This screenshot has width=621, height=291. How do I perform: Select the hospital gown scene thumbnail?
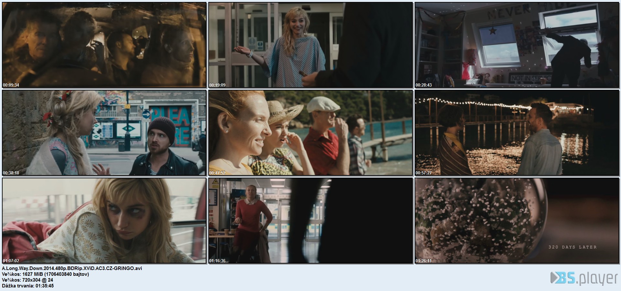pos(310,45)
